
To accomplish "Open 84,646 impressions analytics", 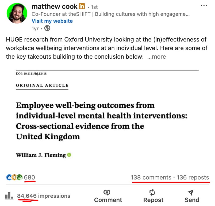I will [x=44, y=196].
